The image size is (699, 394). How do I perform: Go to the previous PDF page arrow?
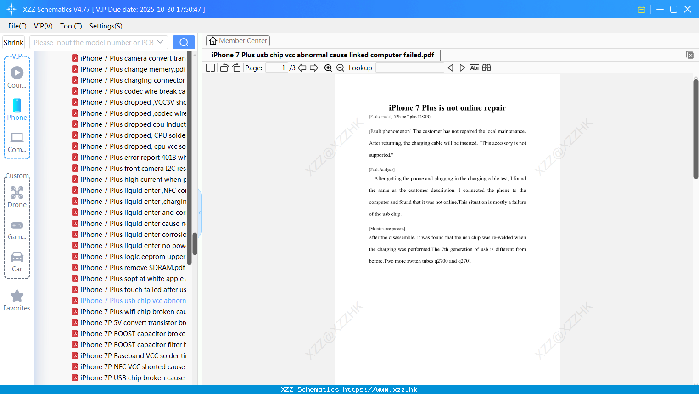[302, 68]
